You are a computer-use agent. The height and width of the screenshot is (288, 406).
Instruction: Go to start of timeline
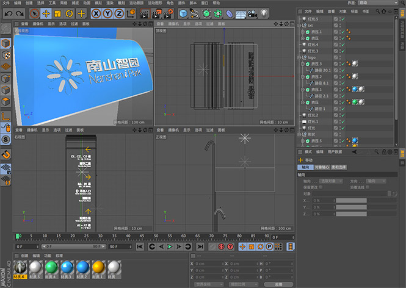140,247
